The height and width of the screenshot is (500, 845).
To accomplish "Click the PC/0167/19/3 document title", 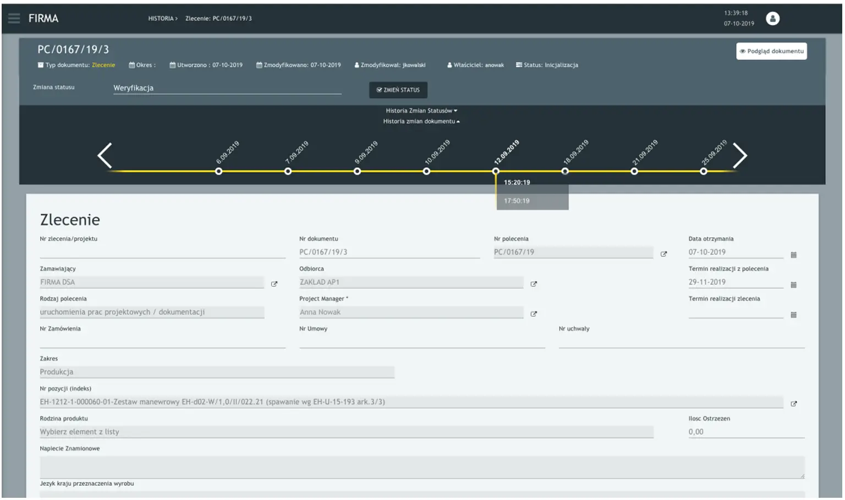I will pos(73,50).
